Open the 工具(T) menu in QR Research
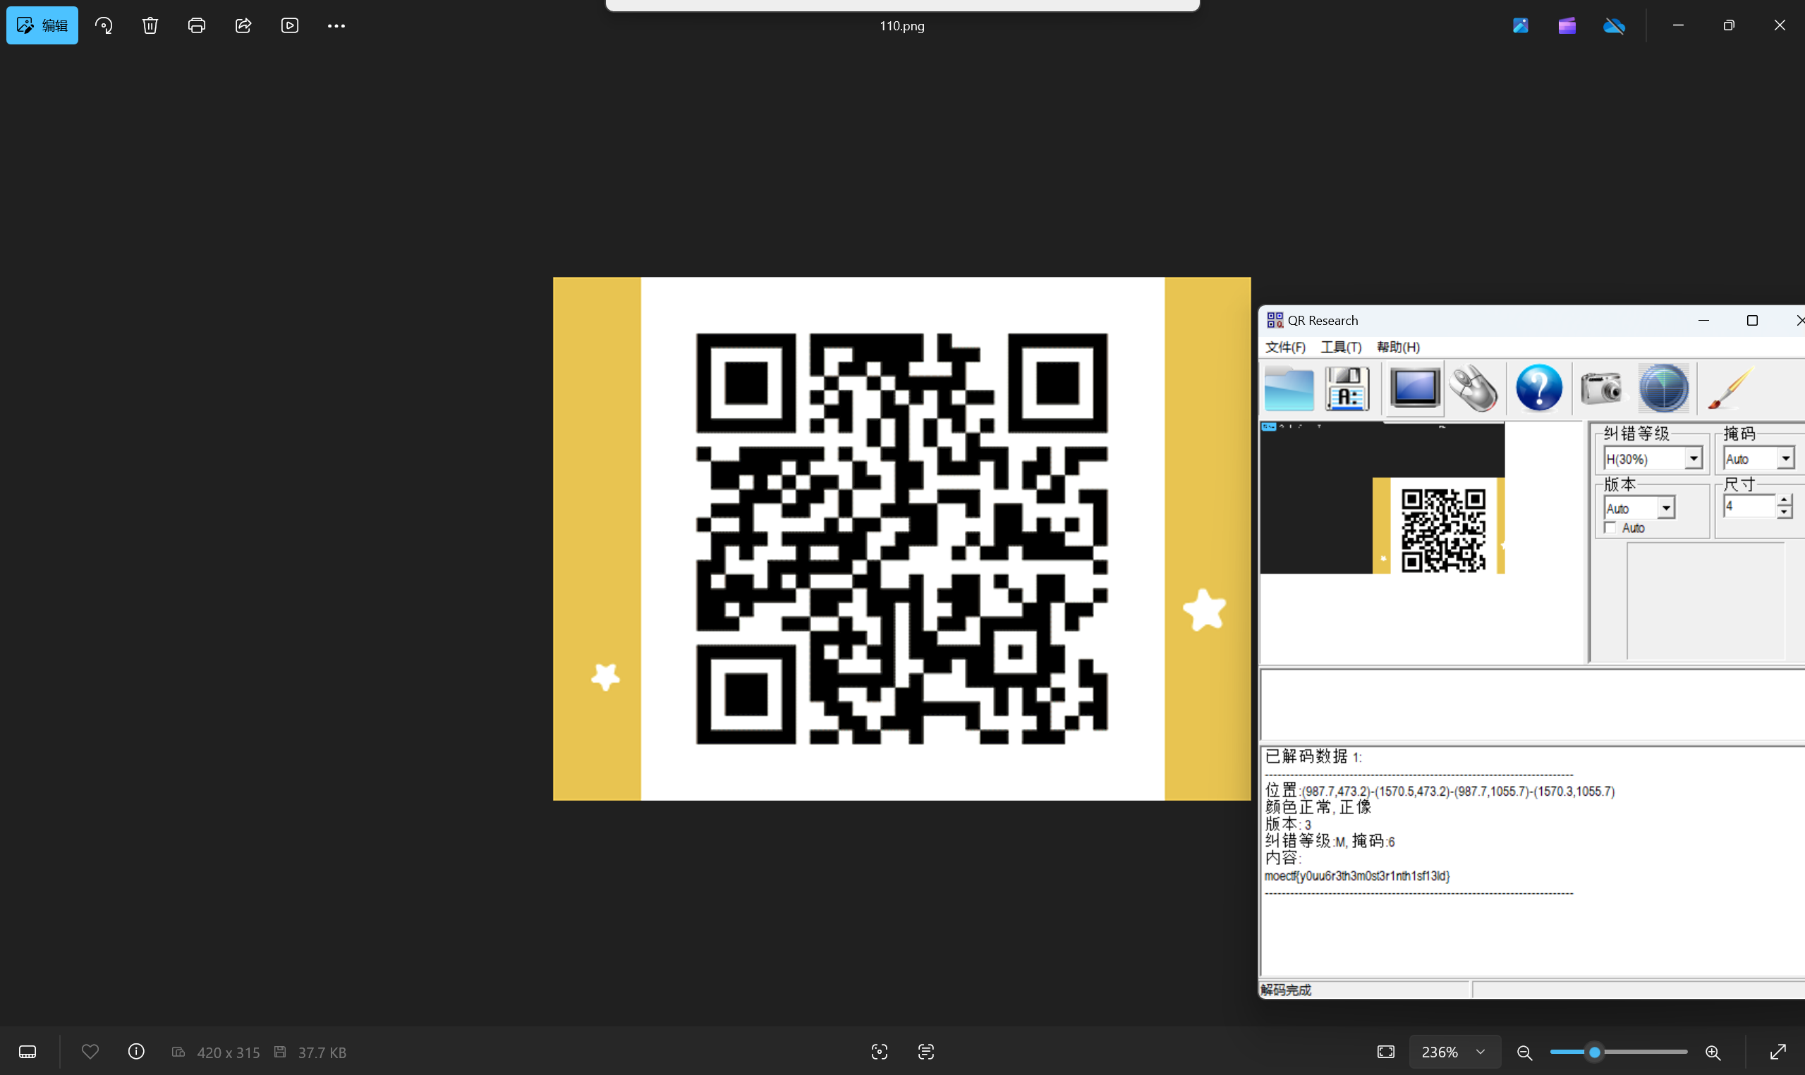Screen dimensions: 1805x1075 pyautogui.click(x=1342, y=347)
